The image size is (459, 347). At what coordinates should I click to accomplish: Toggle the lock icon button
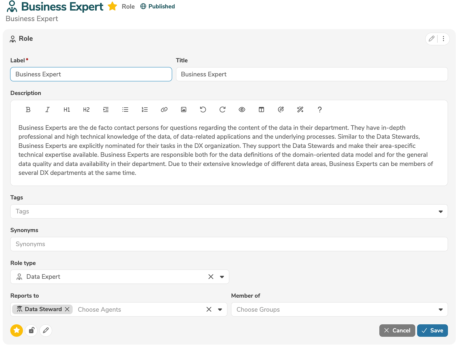[x=31, y=330]
